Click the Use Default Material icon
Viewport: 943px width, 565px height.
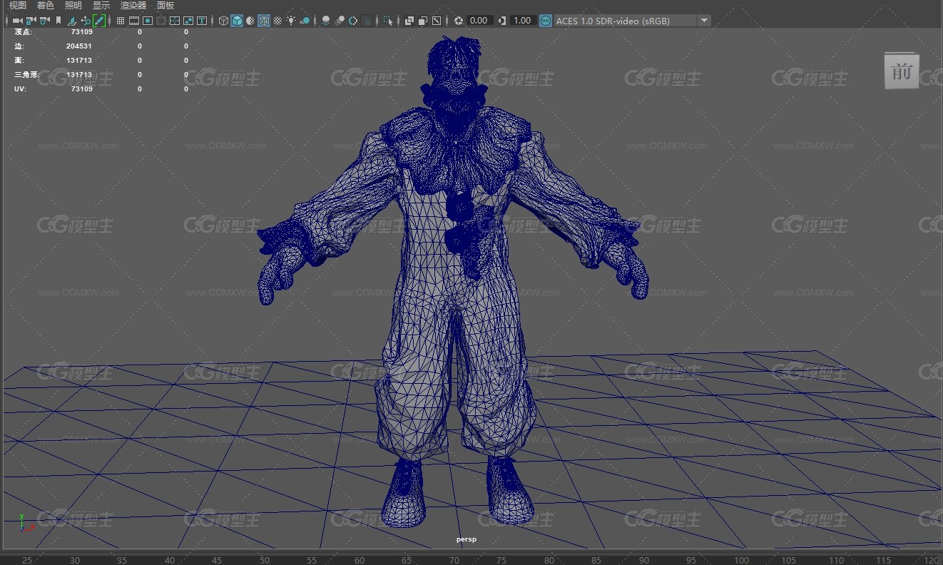pyautogui.click(x=250, y=21)
